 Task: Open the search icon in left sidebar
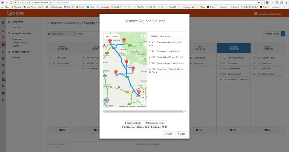pos(3,31)
